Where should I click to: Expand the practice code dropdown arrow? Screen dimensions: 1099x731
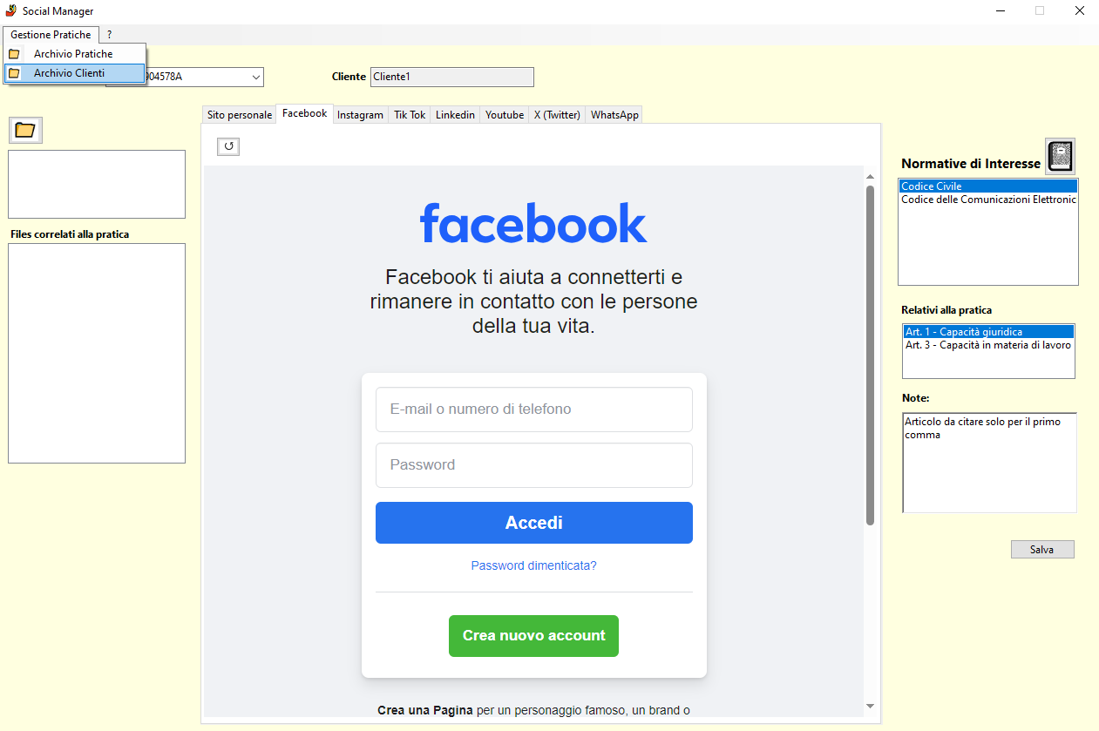[256, 77]
